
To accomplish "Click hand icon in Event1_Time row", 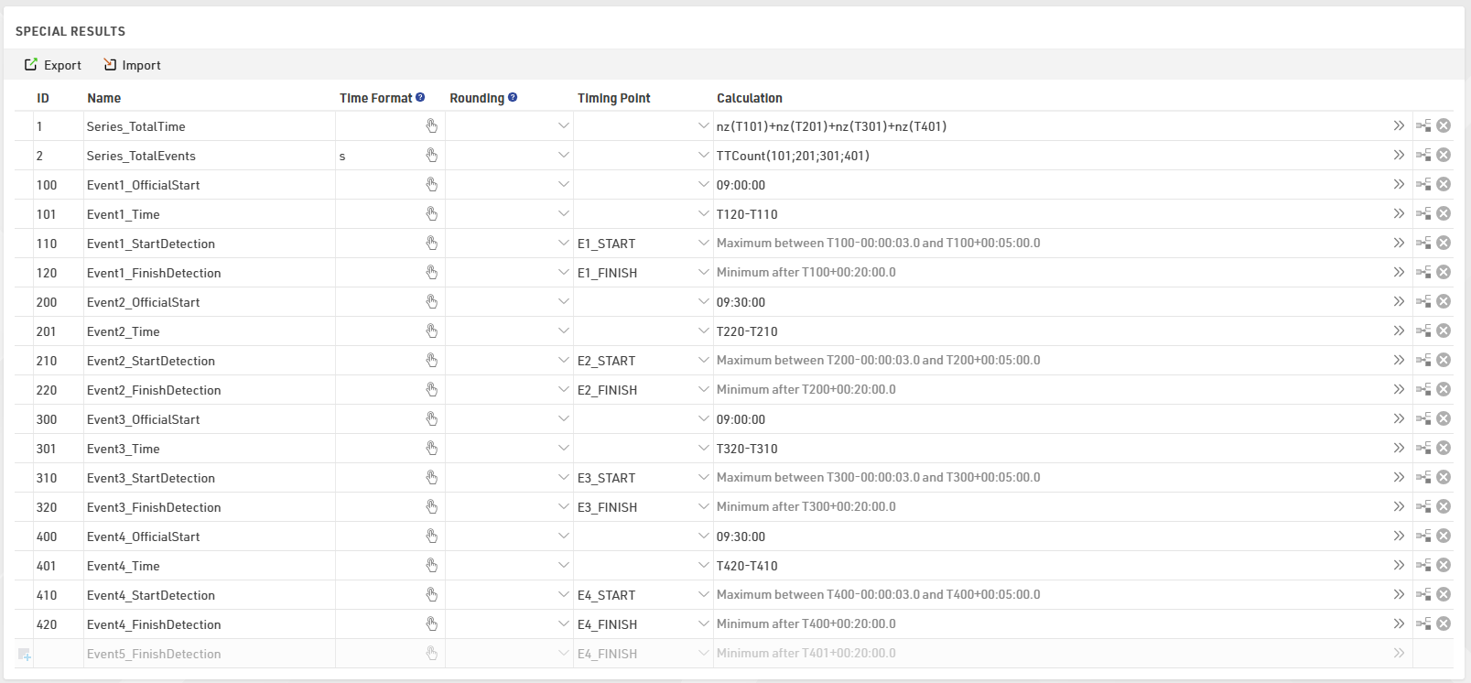I will tap(431, 214).
